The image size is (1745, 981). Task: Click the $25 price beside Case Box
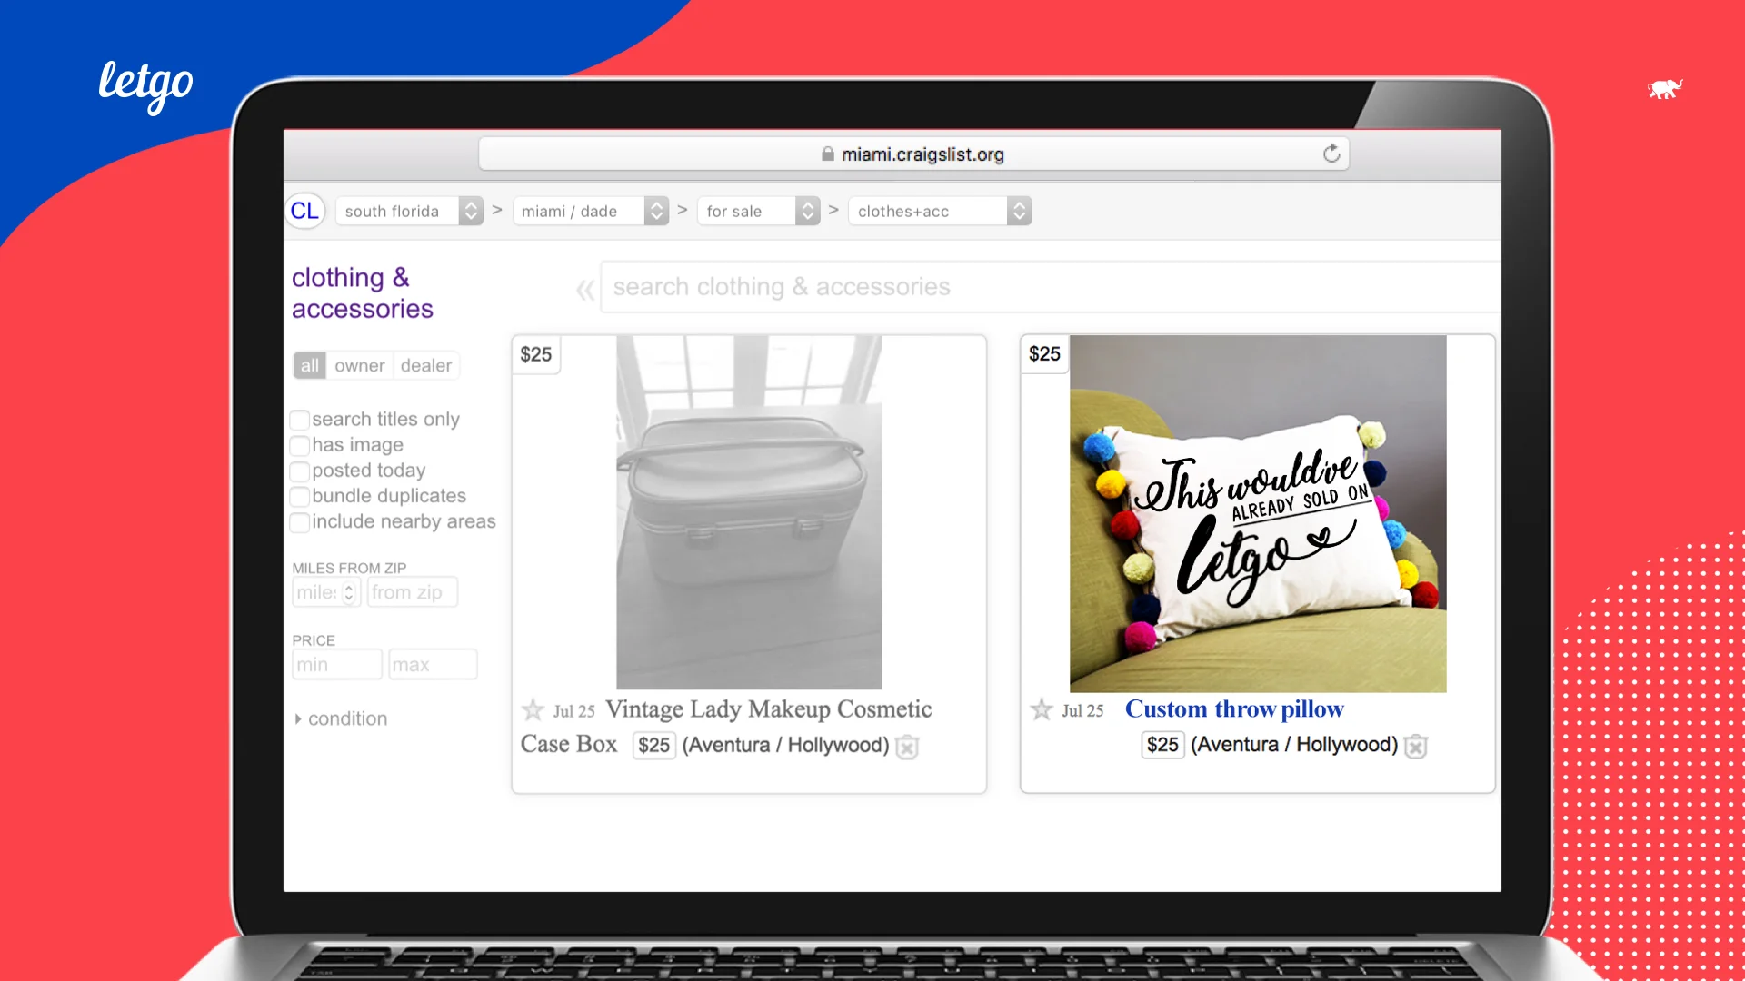coord(654,746)
